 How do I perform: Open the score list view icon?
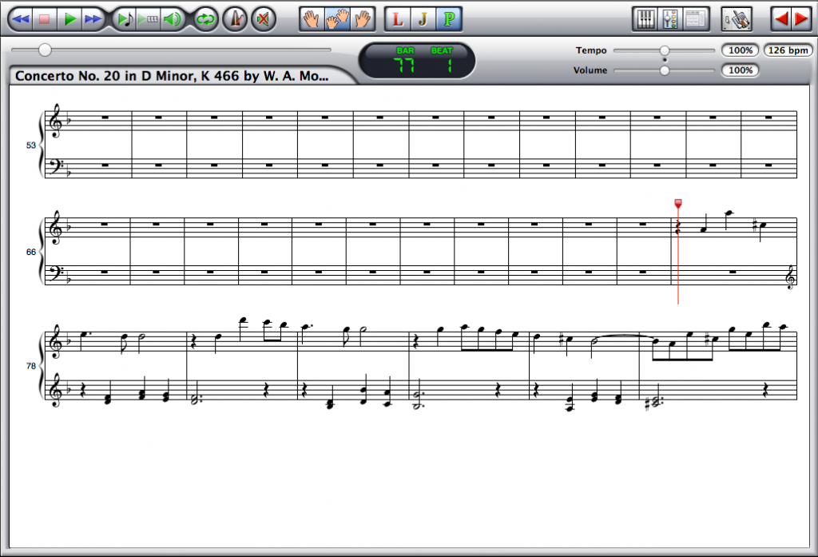pos(696,19)
